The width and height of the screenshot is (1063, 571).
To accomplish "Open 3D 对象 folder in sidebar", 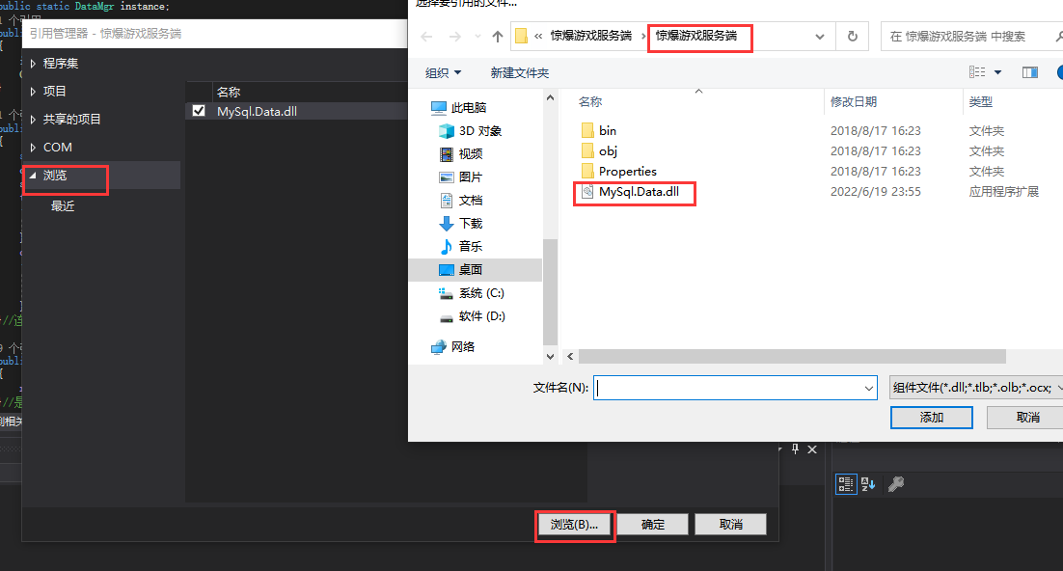I will [471, 131].
